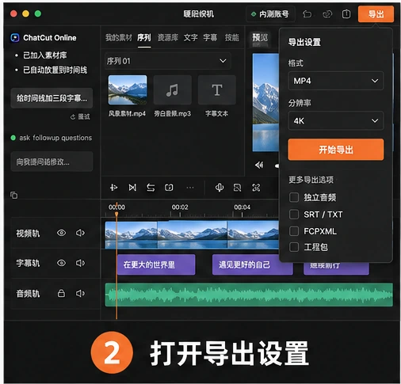Select the 风景素材.mp4 thumbnail
The width and height of the screenshot is (401, 384).
(x=128, y=90)
